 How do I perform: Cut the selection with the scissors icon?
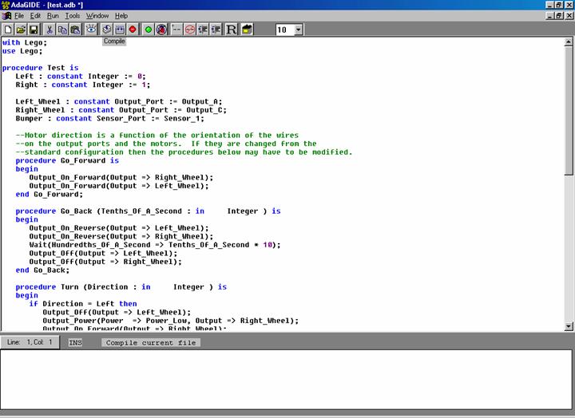click(50, 30)
